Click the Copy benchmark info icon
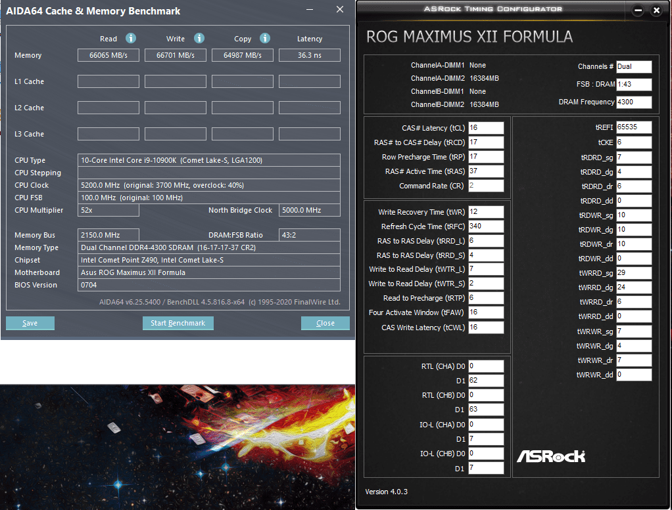The width and height of the screenshot is (672, 510). tap(264, 38)
